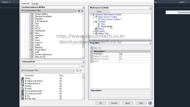The image size is (190, 107).
Task: Click the 3D Constrained Orbit command icon
Action: click(x=23, y=91)
